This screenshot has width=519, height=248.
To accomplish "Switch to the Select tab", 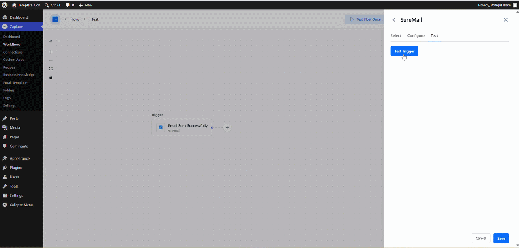I will click(x=396, y=36).
